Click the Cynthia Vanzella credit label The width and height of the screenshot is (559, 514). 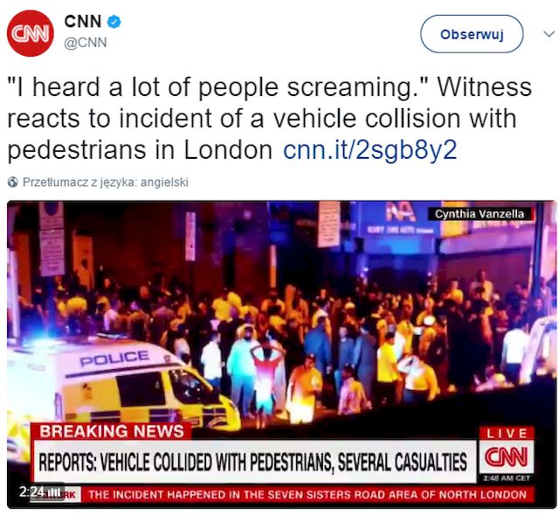point(480,214)
